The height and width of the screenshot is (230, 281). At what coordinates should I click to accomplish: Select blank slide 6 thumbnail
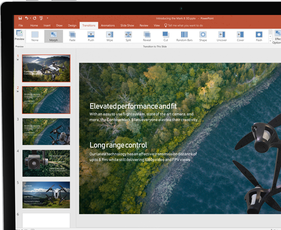click(46, 220)
